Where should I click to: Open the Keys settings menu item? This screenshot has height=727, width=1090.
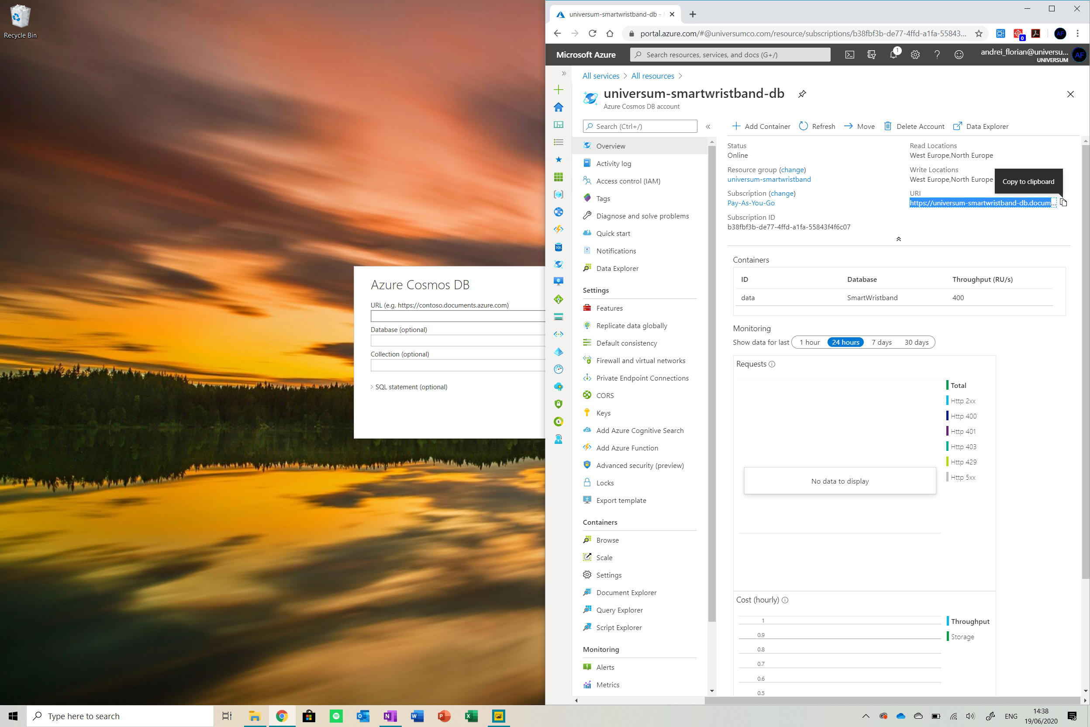click(x=603, y=412)
